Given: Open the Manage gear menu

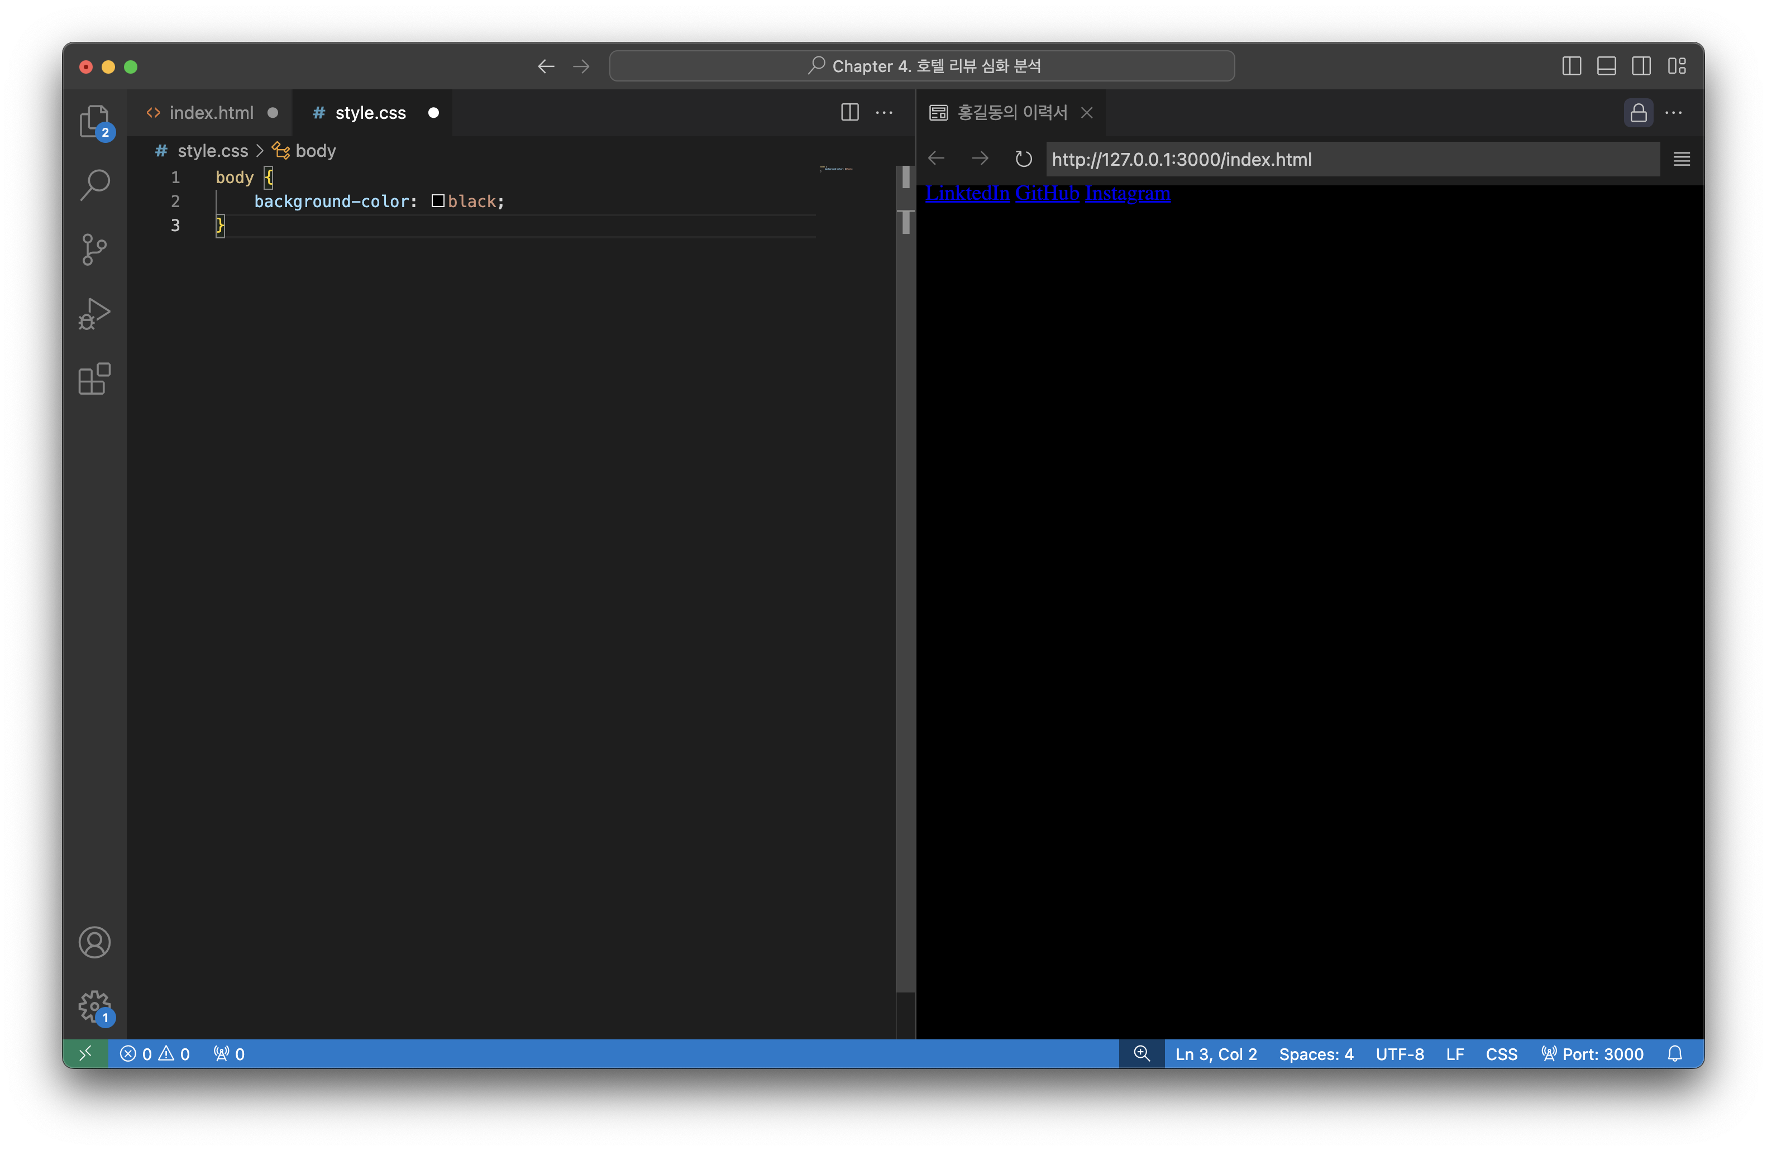Looking at the screenshot, I should (x=94, y=1006).
